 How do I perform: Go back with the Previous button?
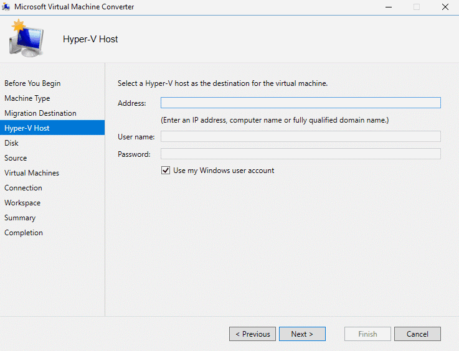coord(252,334)
